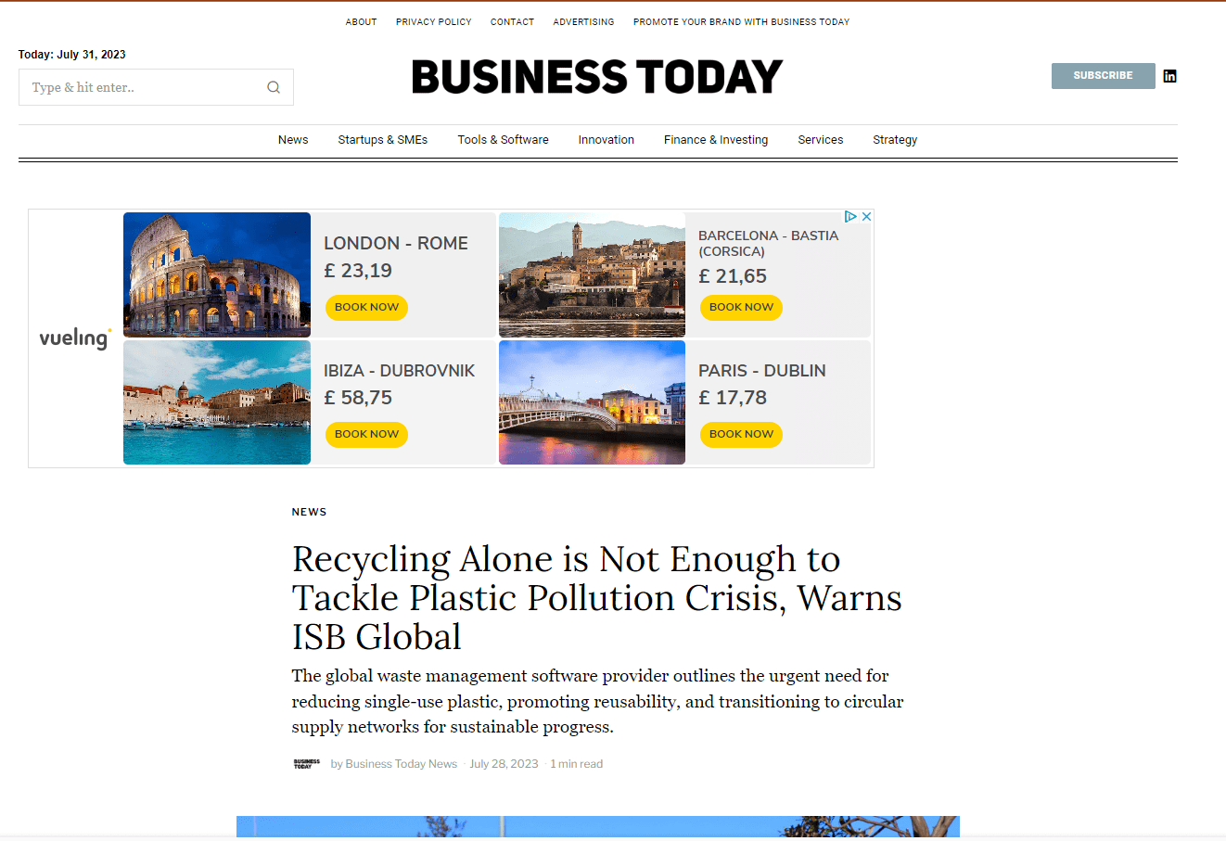Click the 'IBIZA - DUBROVNIK' route text

tap(399, 371)
